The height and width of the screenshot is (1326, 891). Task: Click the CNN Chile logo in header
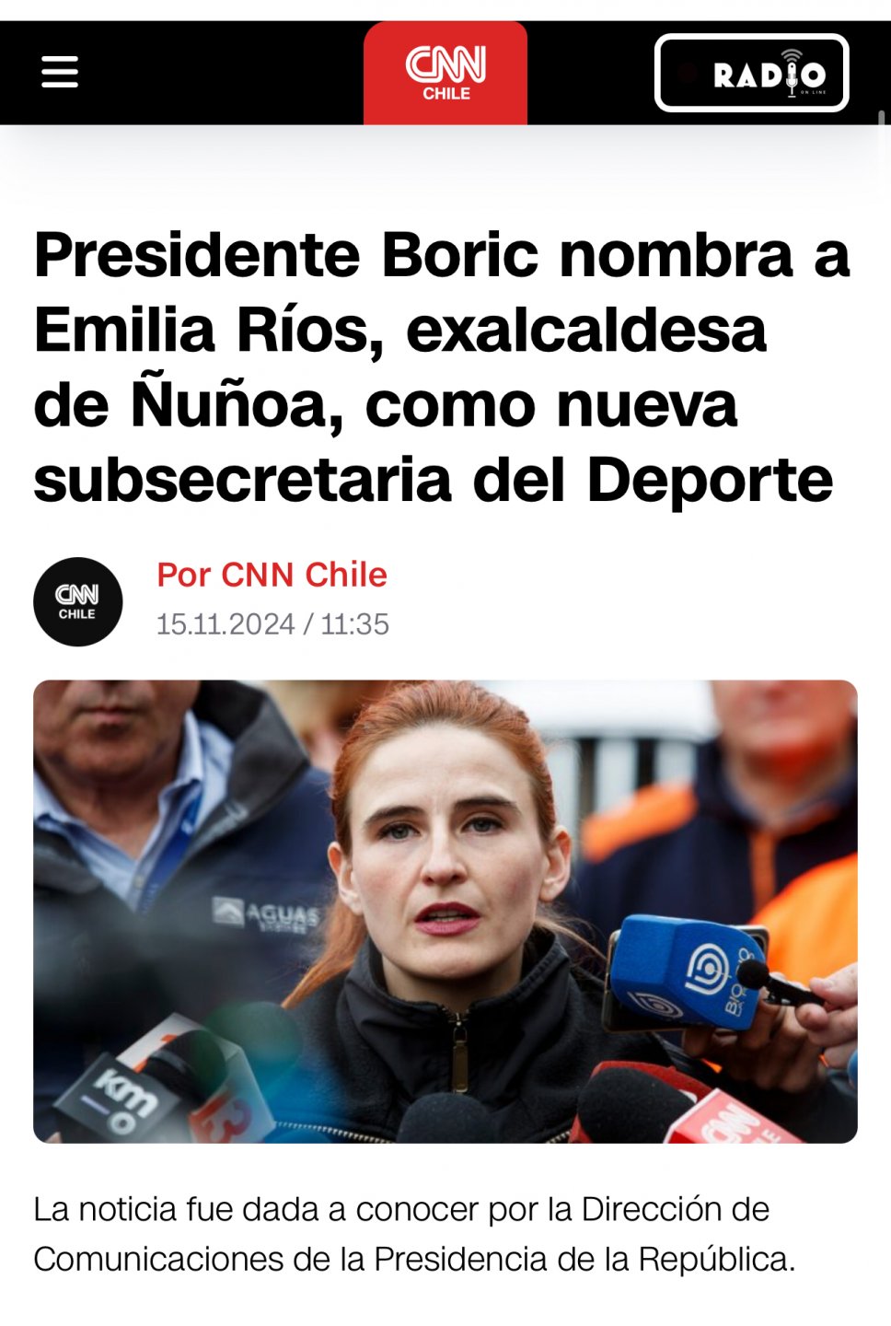(445, 73)
